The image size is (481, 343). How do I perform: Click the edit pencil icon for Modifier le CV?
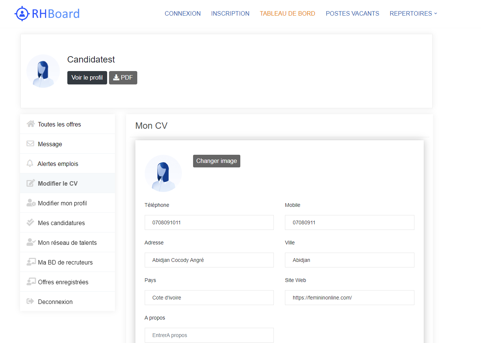click(31, 183)
